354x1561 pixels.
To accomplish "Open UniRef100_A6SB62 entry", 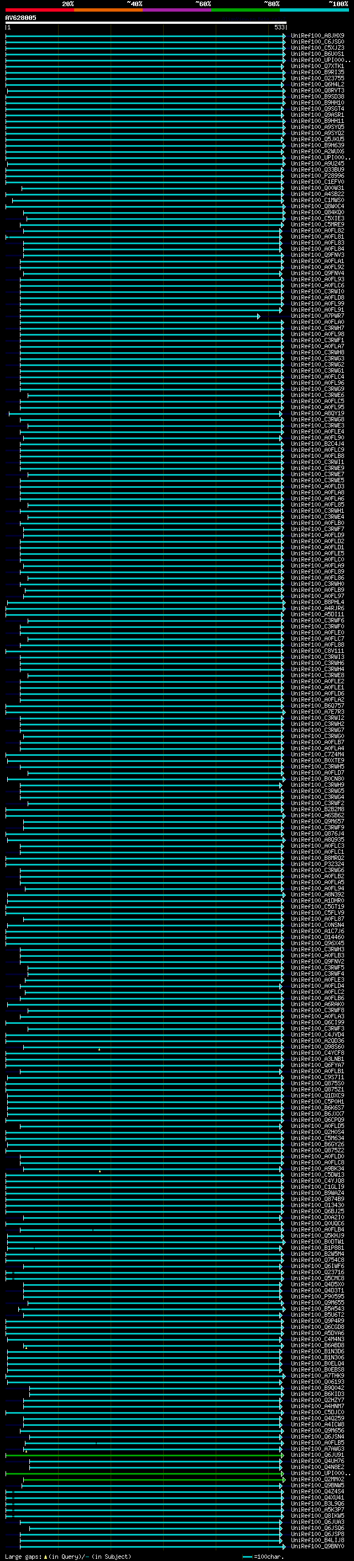I will pyautogui.click(x=317, y=815).
